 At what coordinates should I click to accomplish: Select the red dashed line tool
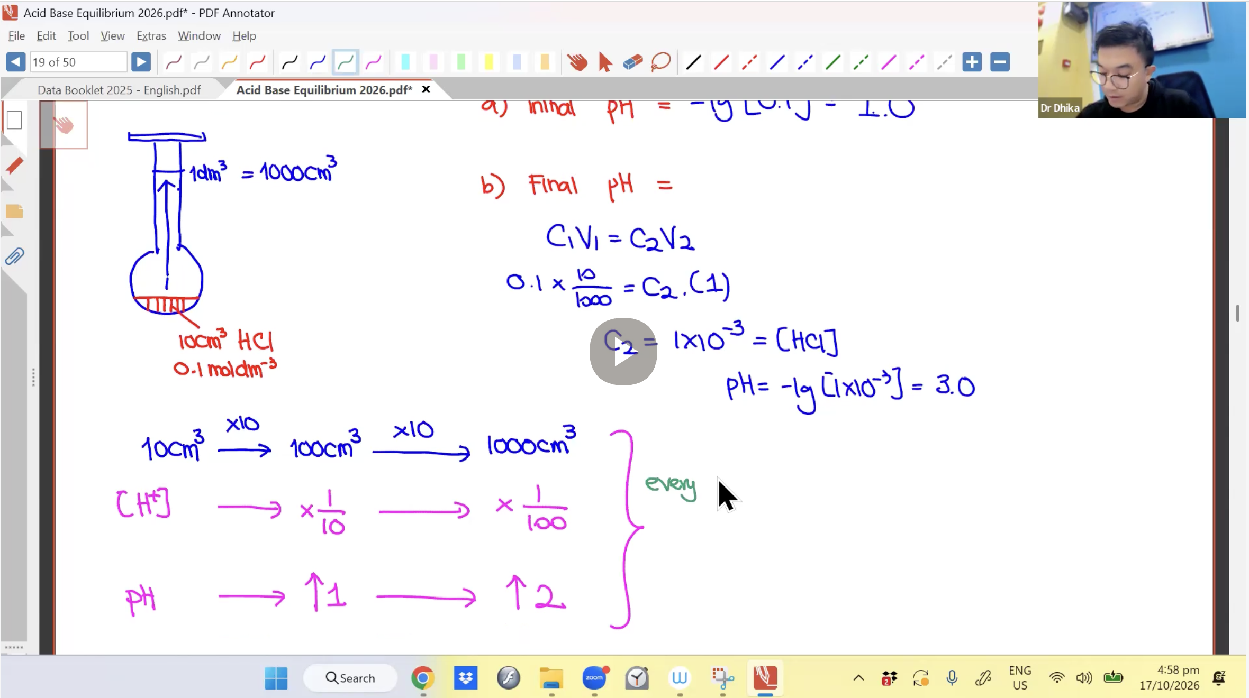pos(749,62)
